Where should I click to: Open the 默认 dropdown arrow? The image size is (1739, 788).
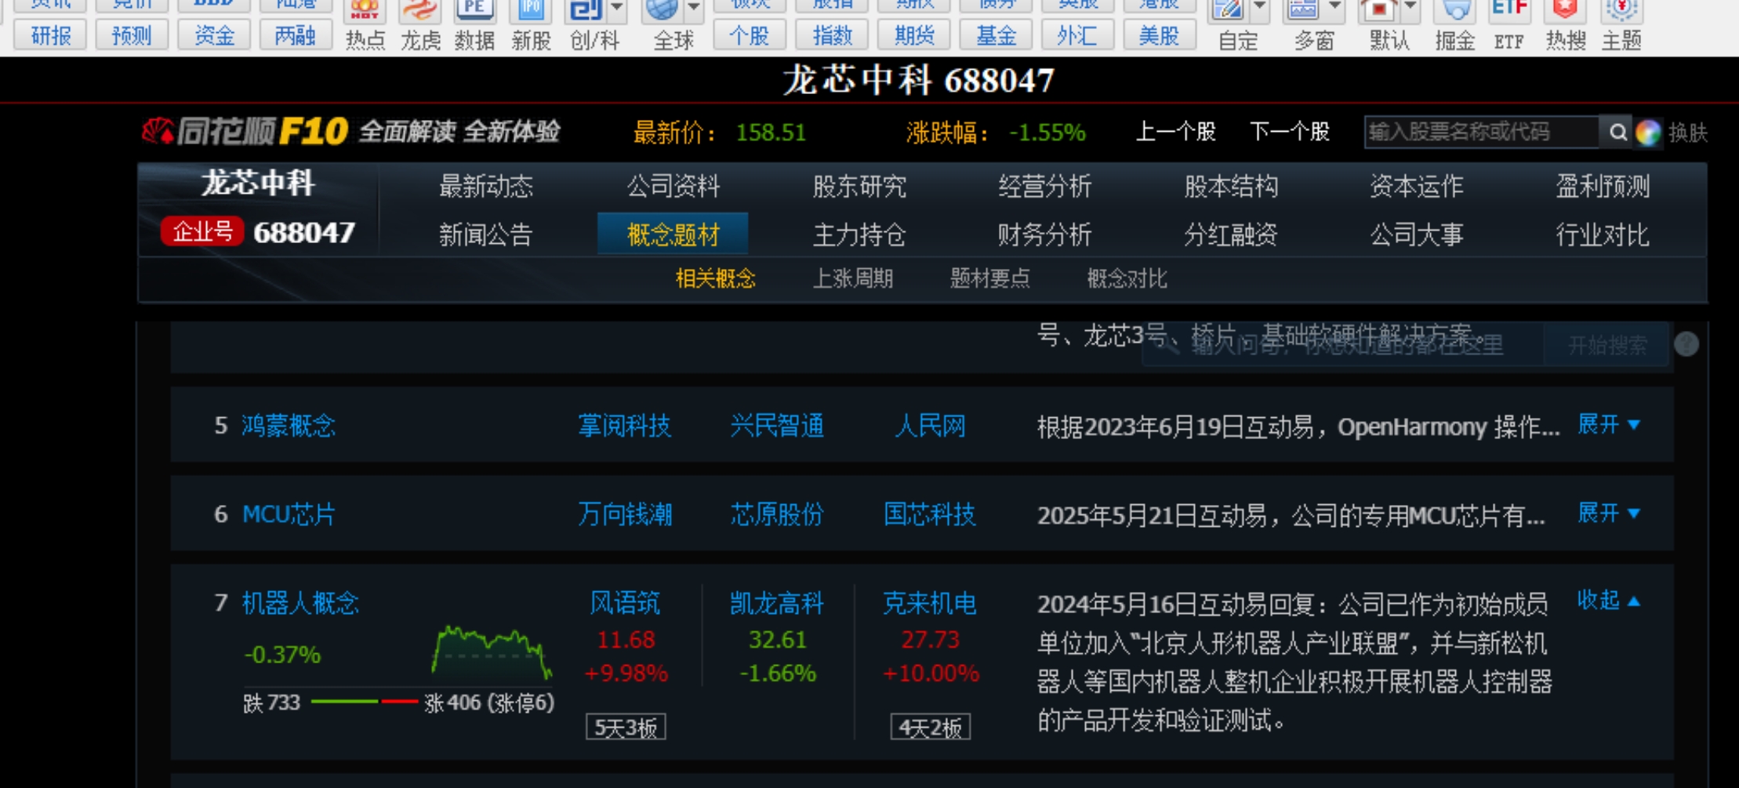coord(1410,8)
